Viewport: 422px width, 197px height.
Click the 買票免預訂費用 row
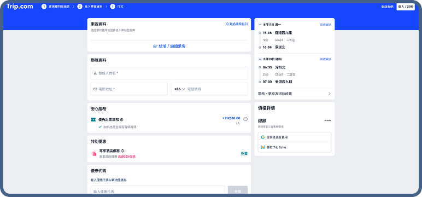[295, 137]
